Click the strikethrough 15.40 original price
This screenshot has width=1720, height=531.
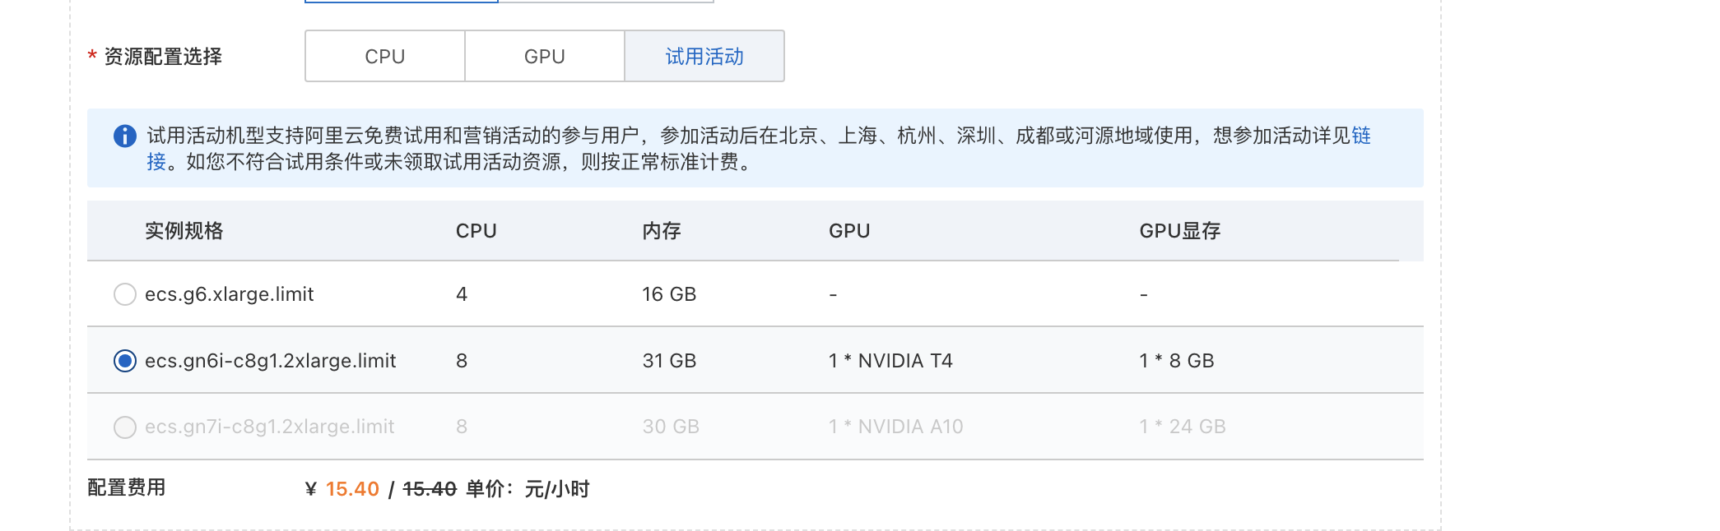click(430, 489)
